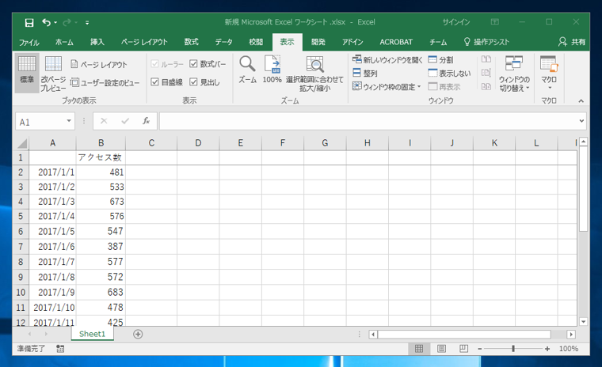
Task: Select column B header
Action: 101,143
